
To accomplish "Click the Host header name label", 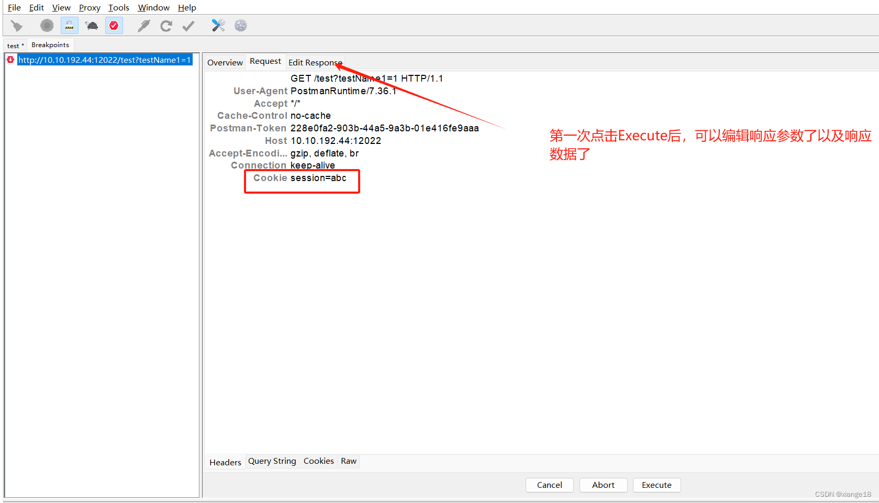I will point(276,141).
